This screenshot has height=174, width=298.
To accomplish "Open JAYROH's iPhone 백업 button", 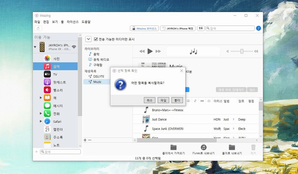I will [178, 28].
